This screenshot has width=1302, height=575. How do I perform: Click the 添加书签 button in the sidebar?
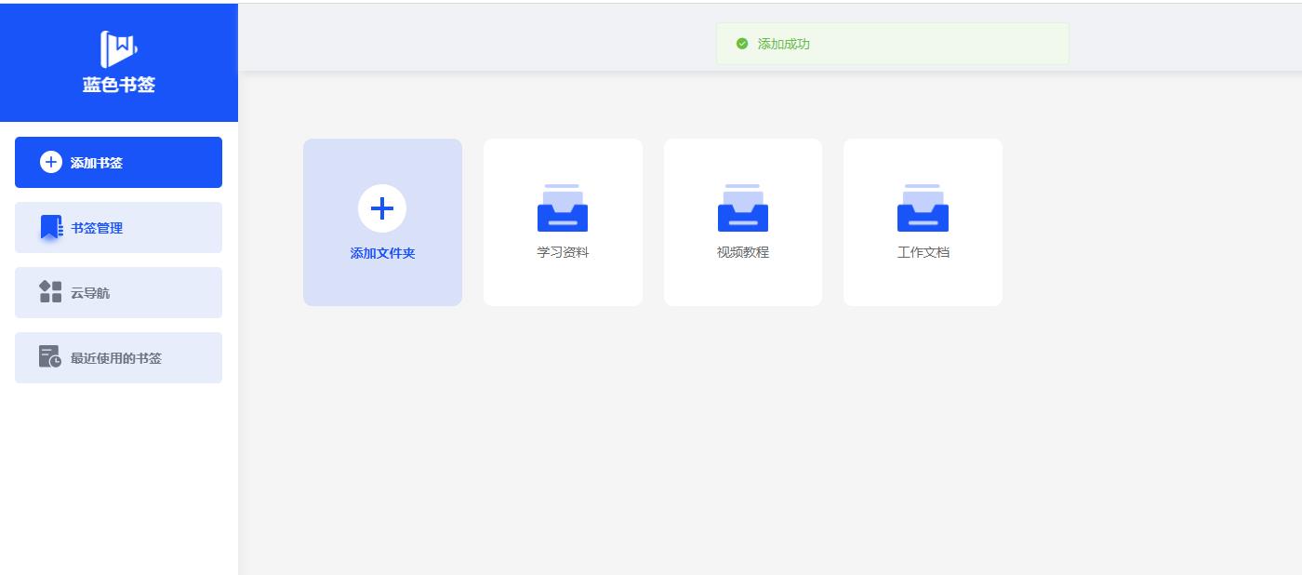click(118, 162)
